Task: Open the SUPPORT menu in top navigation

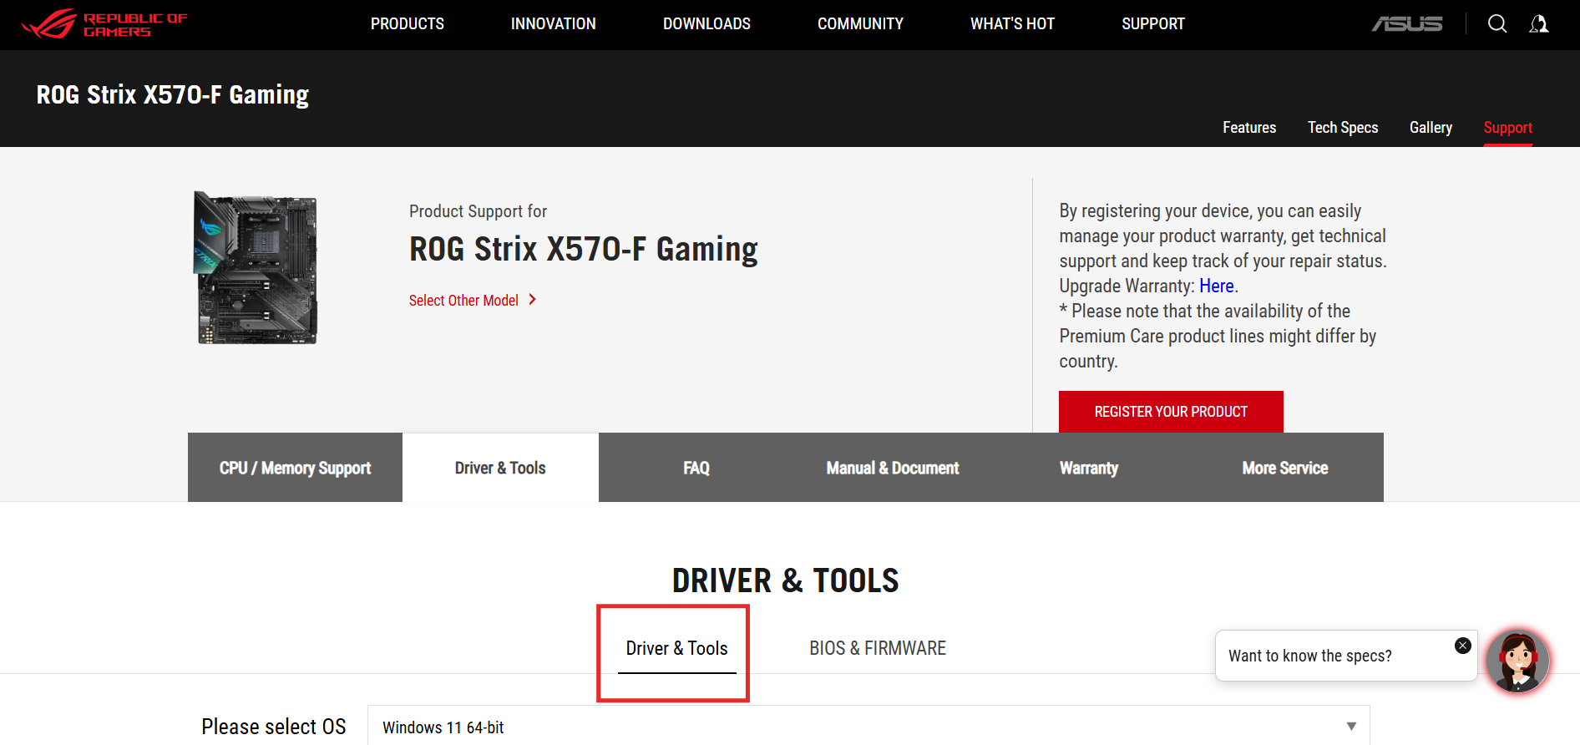Action: point(1153,24)
